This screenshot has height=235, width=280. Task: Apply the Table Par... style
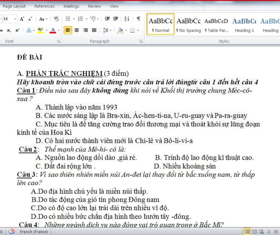tap(217, 24)
